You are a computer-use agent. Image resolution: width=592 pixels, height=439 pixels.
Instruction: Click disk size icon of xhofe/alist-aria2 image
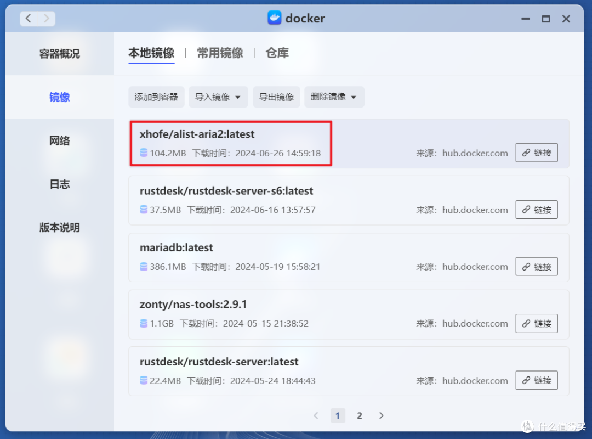pyautogui.click(x=144, y=153)
